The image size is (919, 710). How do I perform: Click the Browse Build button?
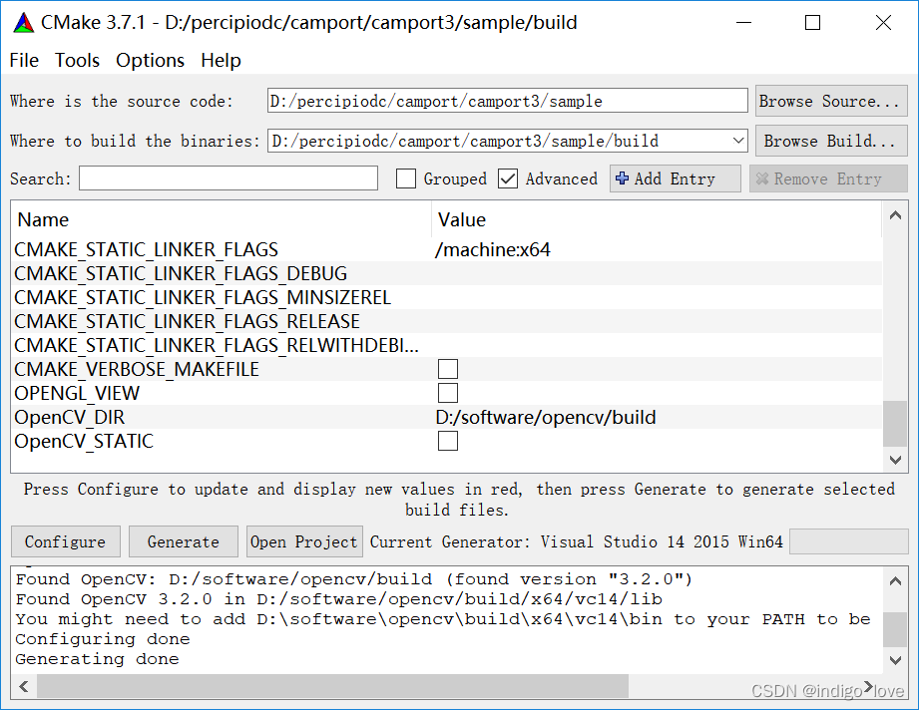click(x=831, y=141)
